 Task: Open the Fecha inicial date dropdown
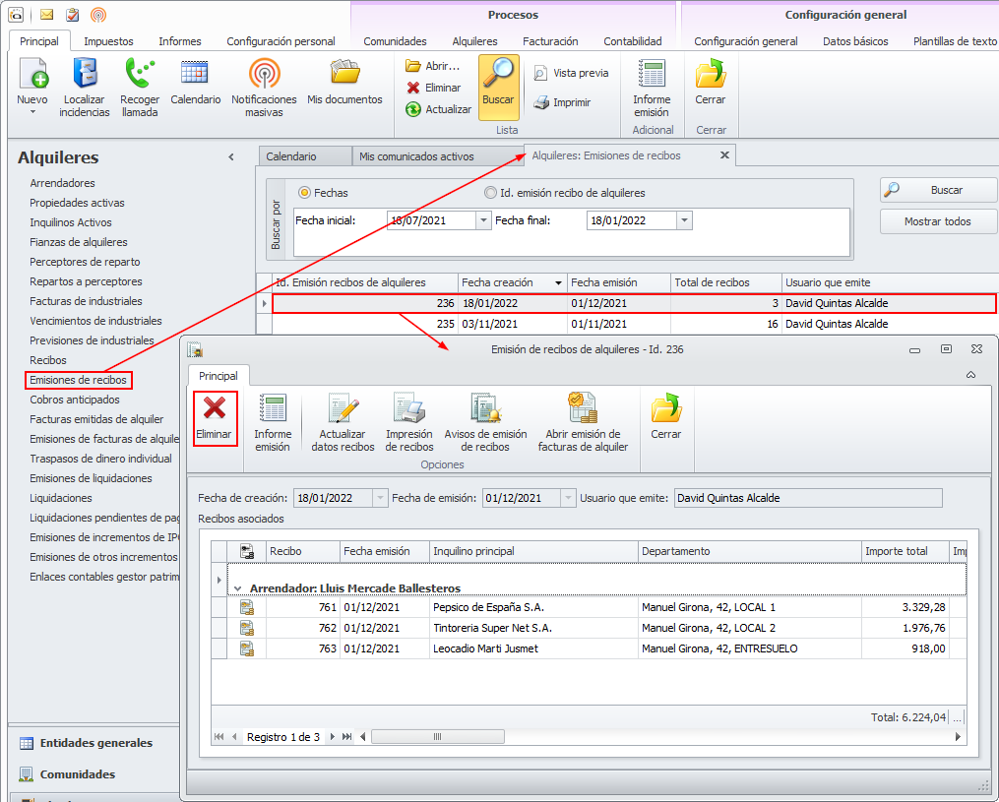483,220
